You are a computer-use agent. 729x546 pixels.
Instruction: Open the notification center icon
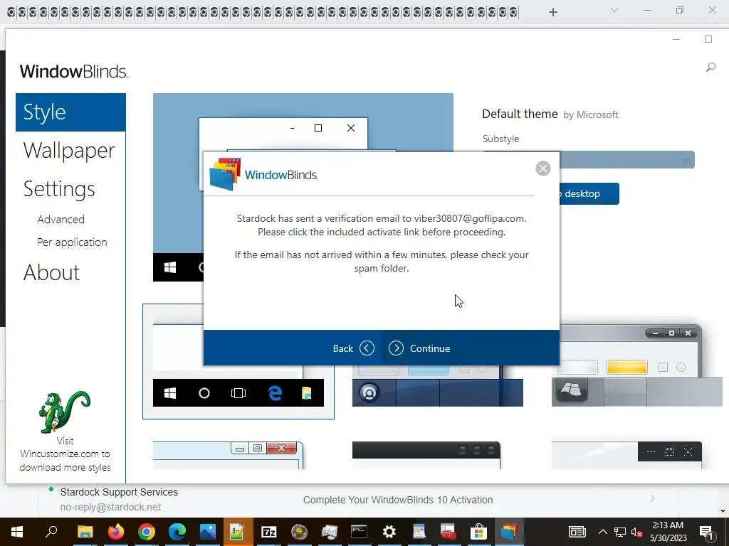707,532
